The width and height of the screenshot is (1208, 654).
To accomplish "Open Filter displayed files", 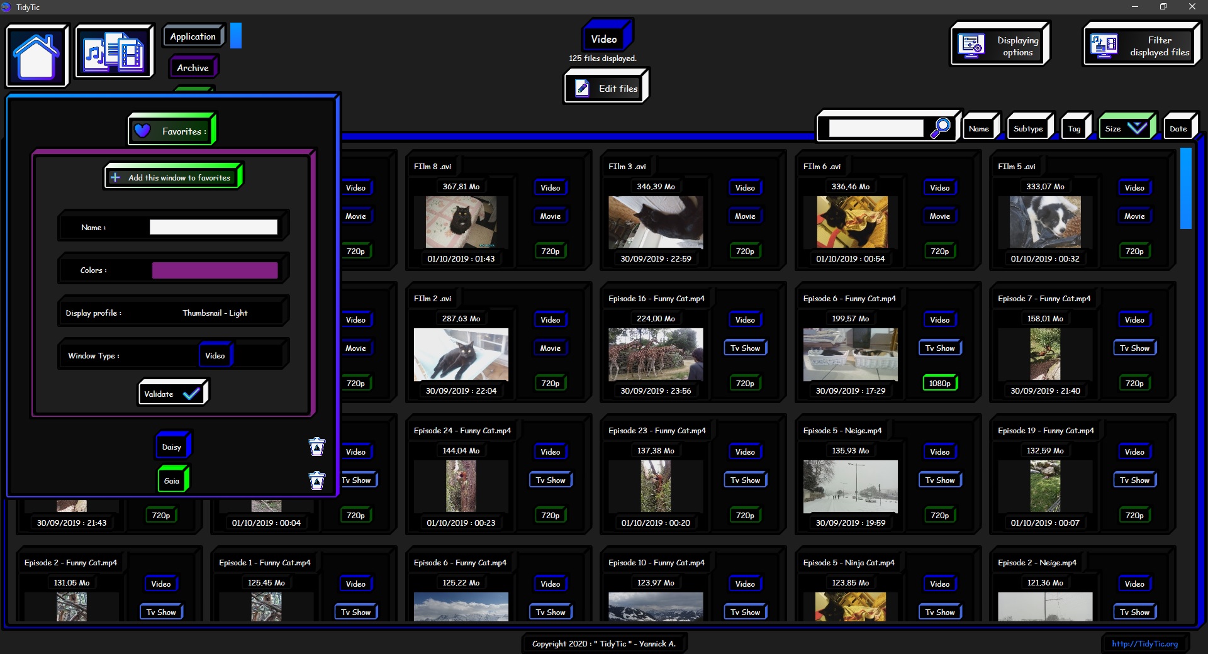I will tap(1141, 46).
